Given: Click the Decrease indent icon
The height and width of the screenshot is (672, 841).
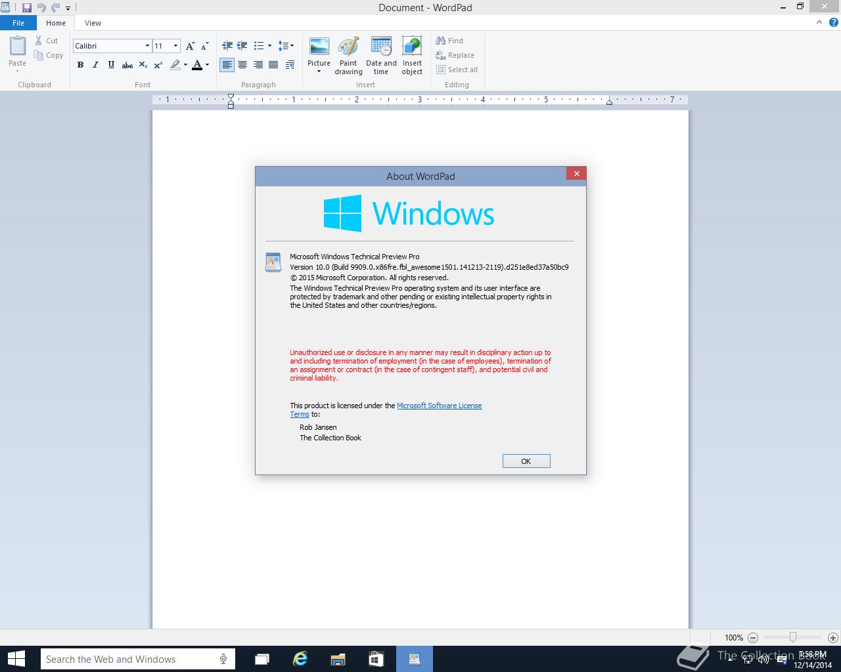Looking at the screenshot, I should point(227,46).
